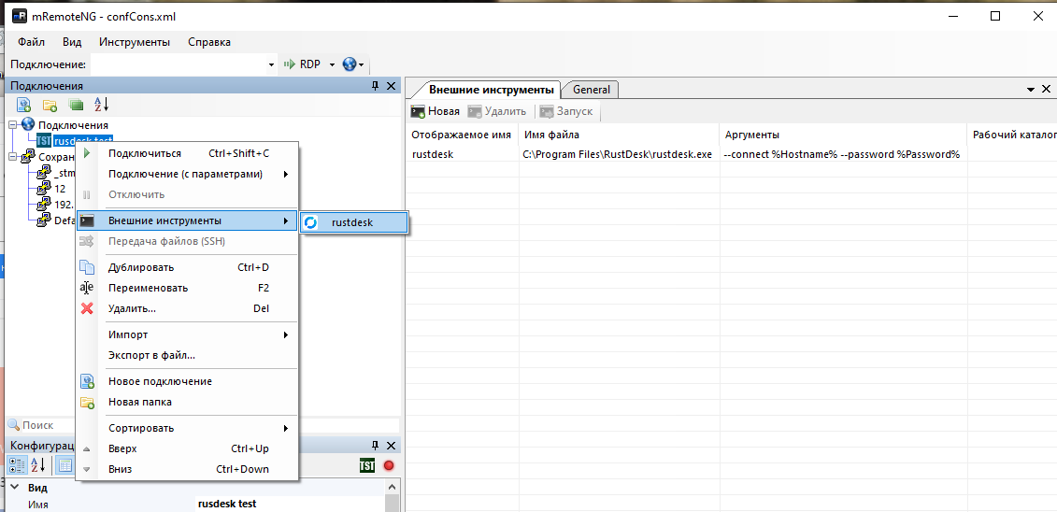Click Новая to add an external tool
The image size is (1057, 512).
pyautogui.click(x=436, y=112)
